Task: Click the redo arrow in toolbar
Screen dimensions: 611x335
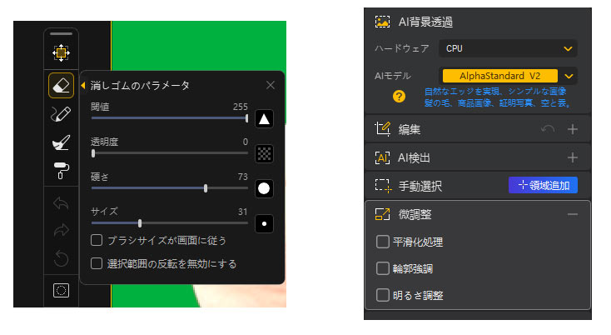Action: (61, 231)
